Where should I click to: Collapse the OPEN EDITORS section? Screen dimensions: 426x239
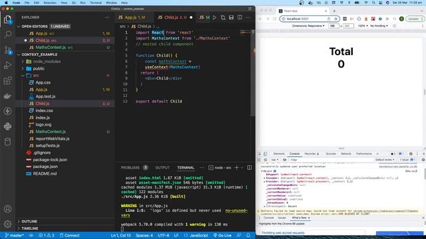(19, 27)
